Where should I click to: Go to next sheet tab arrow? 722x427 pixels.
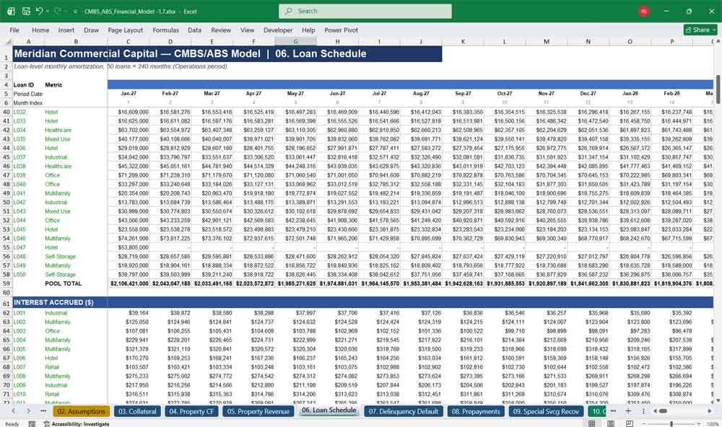(x=29, y=411)
